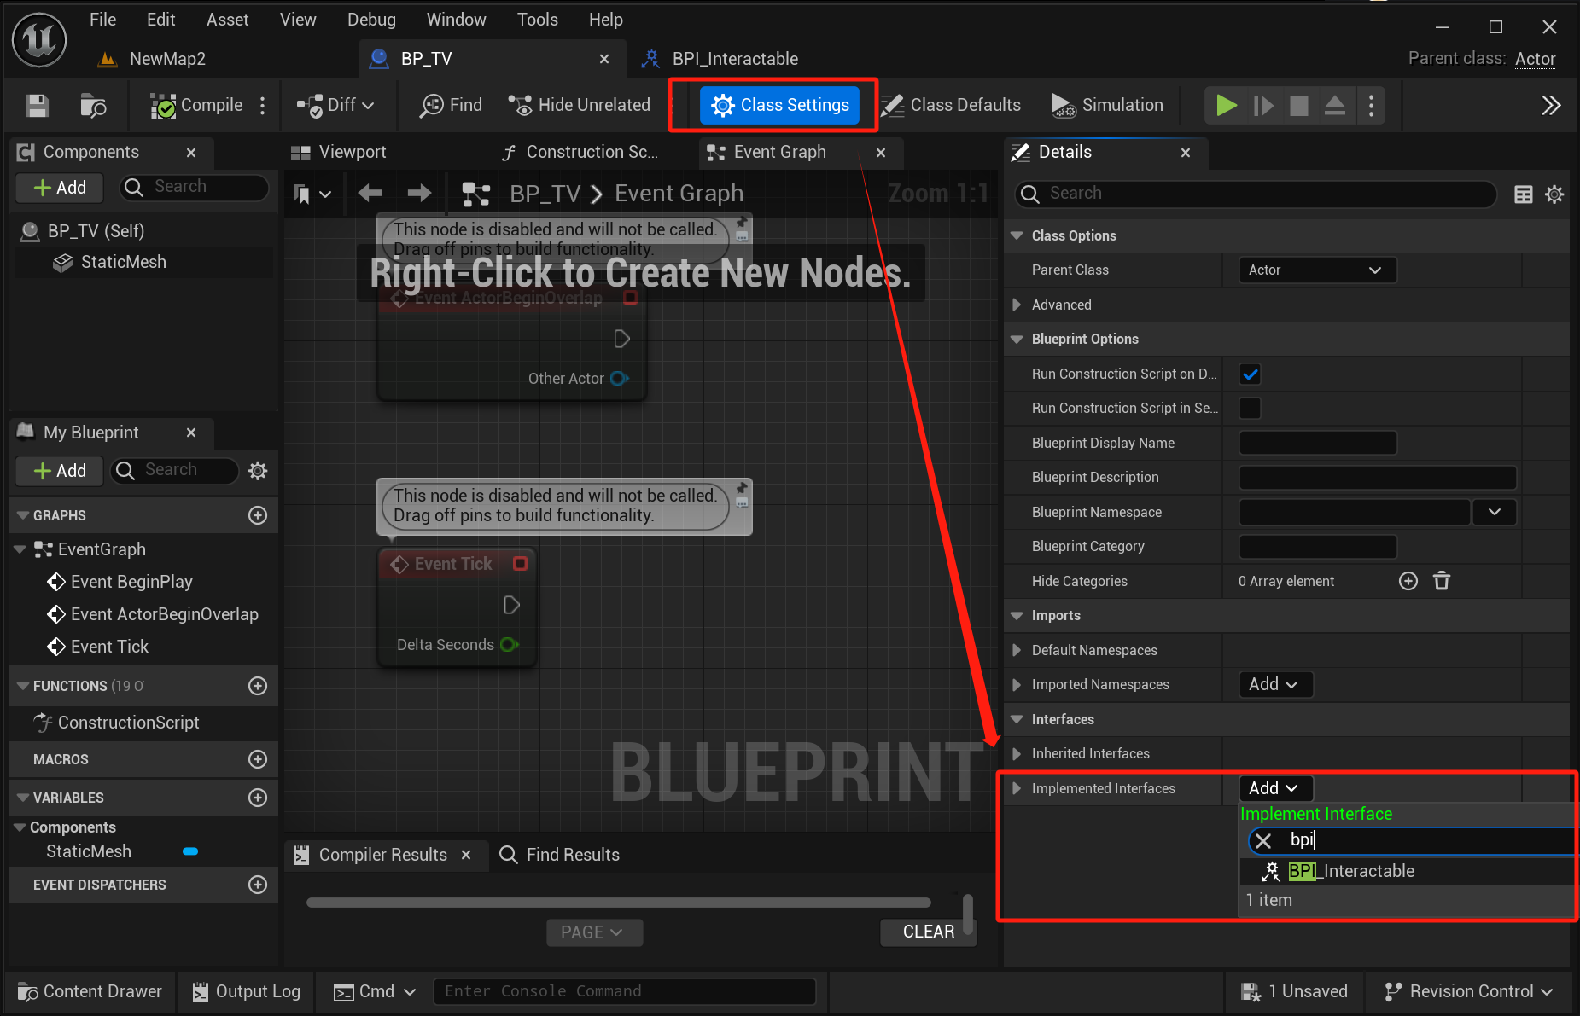The width and height of the screenshot is (1580, 1016).
Task: Close the BP_TV tab
Action: click(x=604, y=59)
